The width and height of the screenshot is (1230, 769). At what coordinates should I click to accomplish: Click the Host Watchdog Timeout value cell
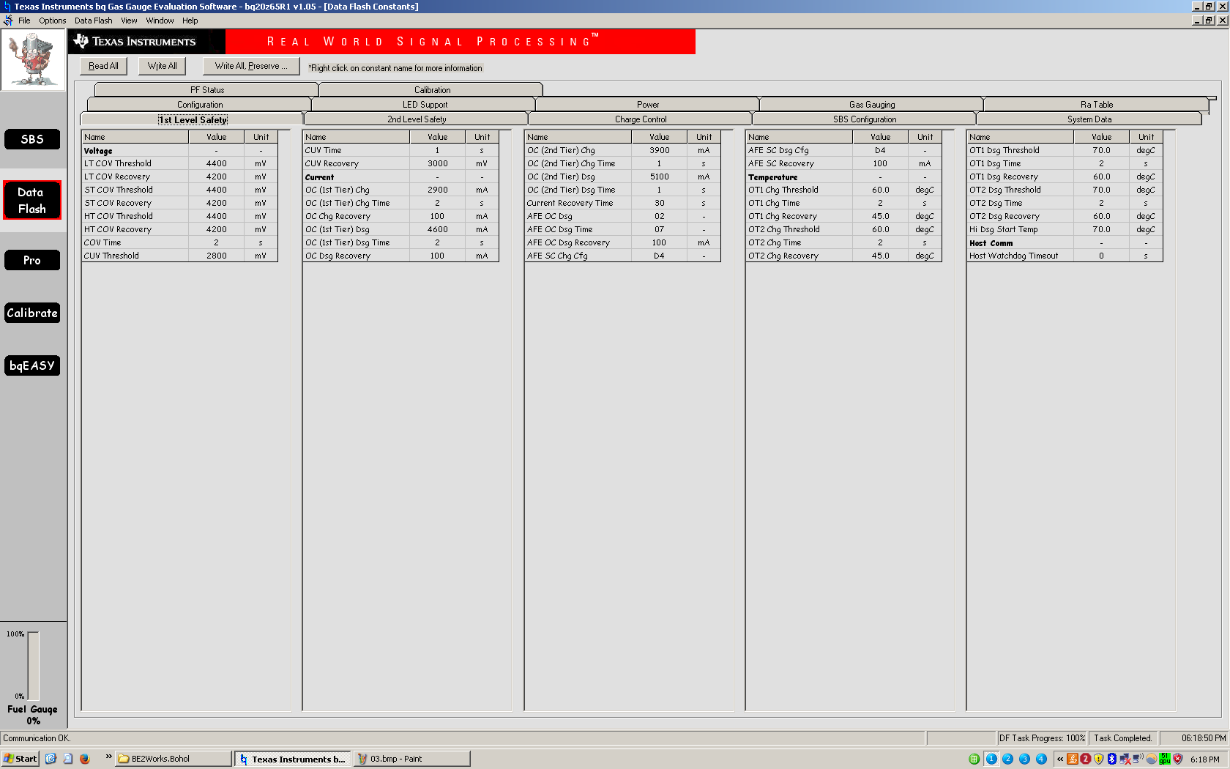coord(1101,256)
